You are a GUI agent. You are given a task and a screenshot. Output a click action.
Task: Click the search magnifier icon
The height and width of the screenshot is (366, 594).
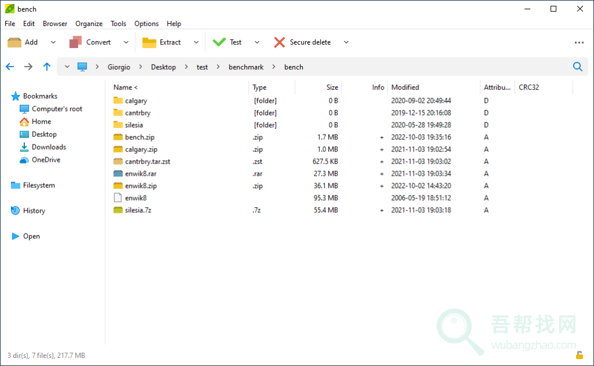pyautogui.click(x=578, y=67)
